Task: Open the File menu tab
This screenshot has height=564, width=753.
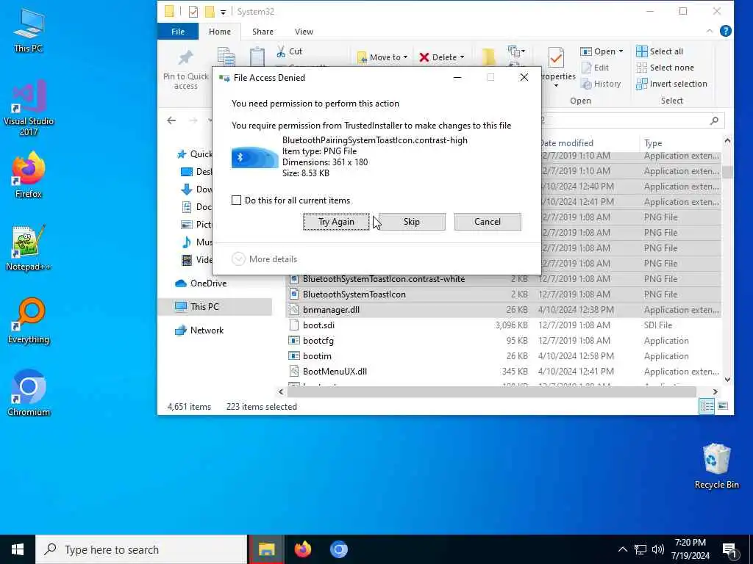Action: (178, 31)
